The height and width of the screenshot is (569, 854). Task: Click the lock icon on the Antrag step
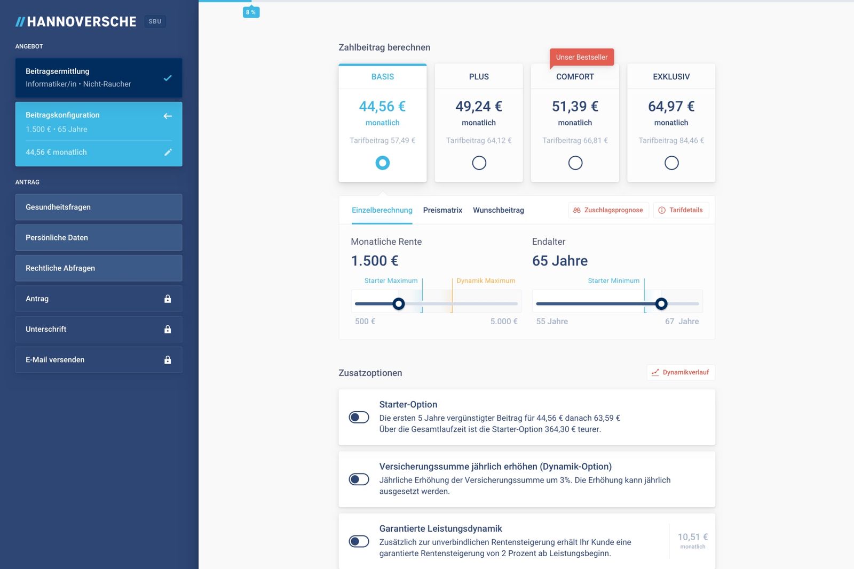click(168, 299)
